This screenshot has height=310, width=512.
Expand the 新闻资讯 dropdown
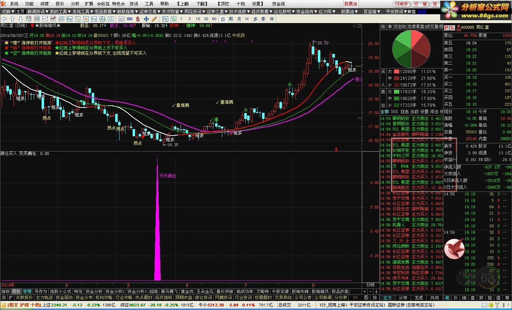pos(38,11)
